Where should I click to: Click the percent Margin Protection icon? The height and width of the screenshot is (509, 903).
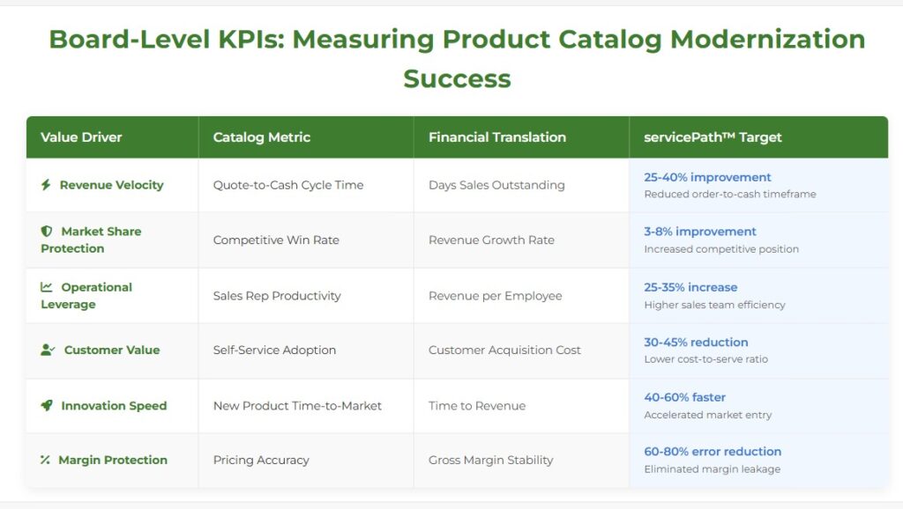tap(45, 460)
